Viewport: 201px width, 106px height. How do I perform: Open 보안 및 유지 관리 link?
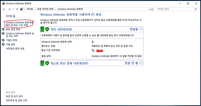(x=14, y=96)
